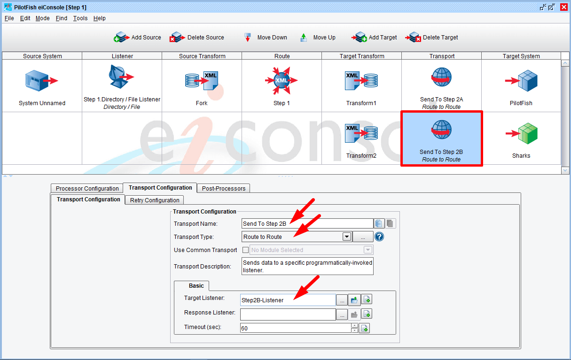The image size is (571, 360).
Task: Select the PilotFish target system icon
Action: pyautogui.click(x=521, y=81)
